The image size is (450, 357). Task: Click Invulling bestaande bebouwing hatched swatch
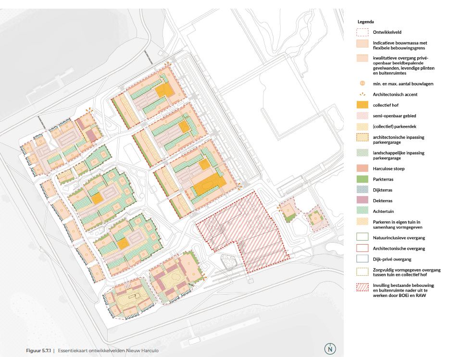click(362, 287)
